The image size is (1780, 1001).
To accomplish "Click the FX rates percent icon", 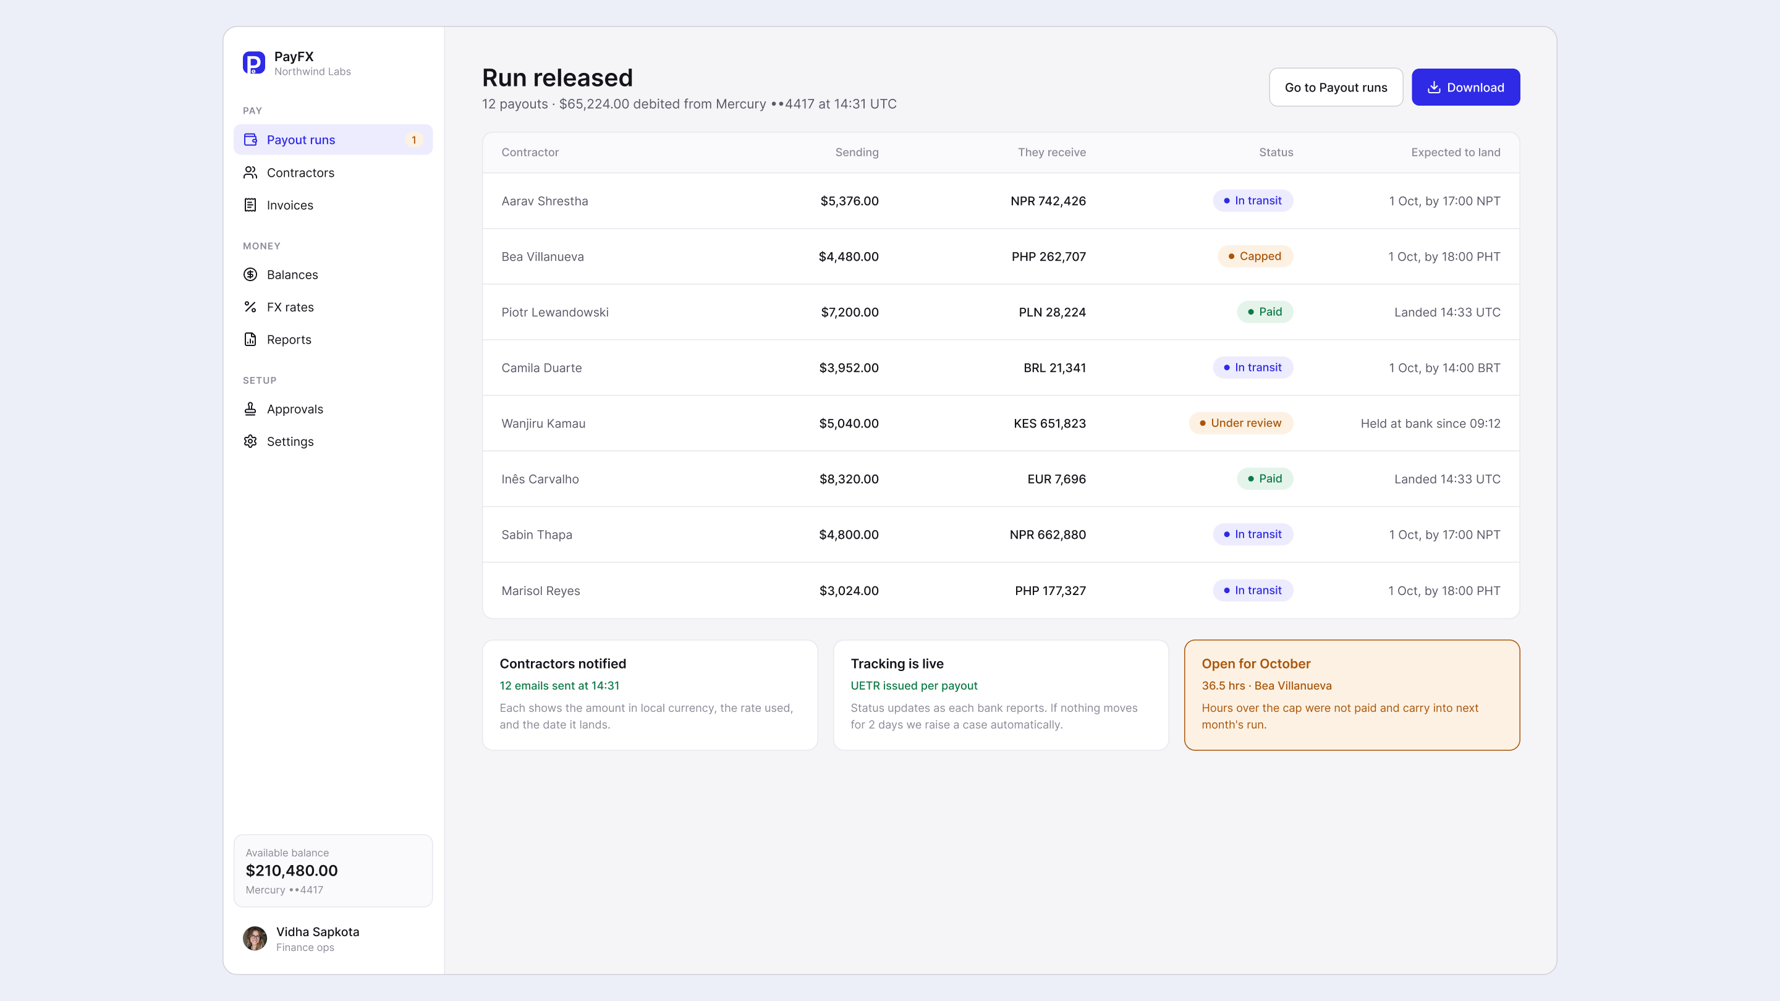I will tap(250, 306).
